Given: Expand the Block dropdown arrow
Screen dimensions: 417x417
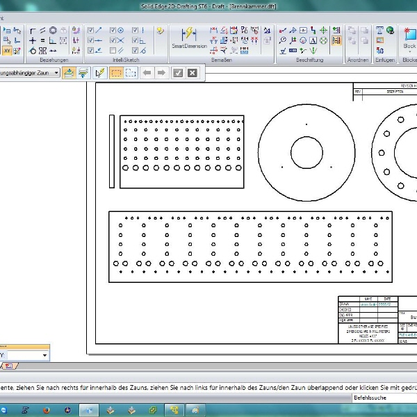Looking at the screenshot, I should pos(410,52).
